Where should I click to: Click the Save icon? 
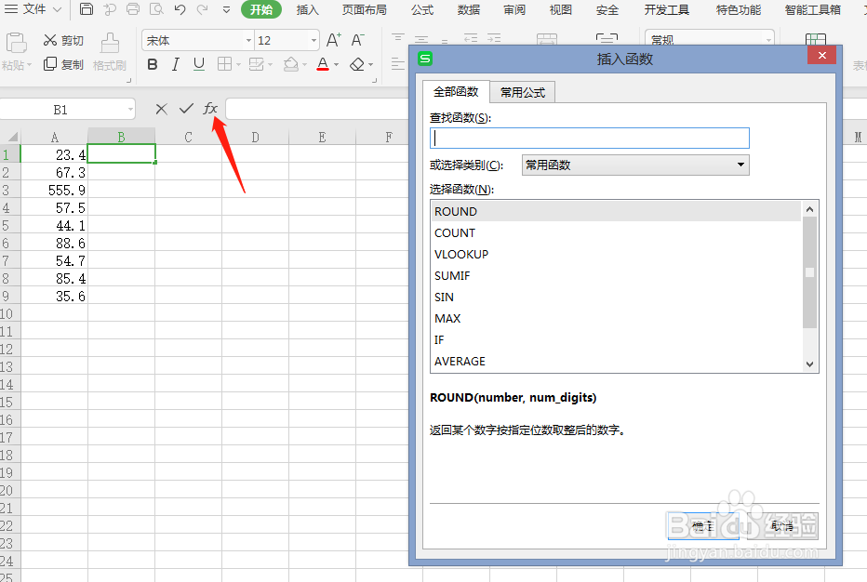point(87,10)
